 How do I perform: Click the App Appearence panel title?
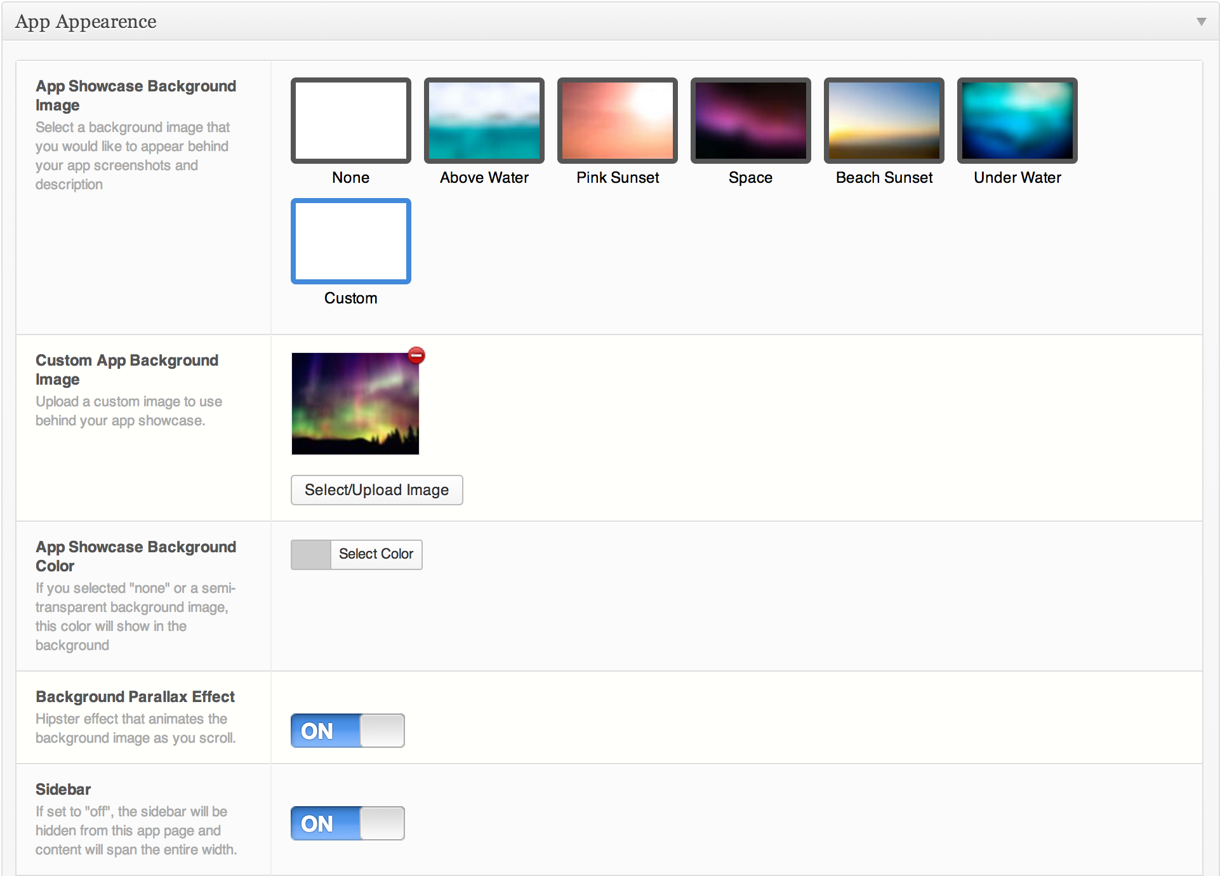coord(86,22)
